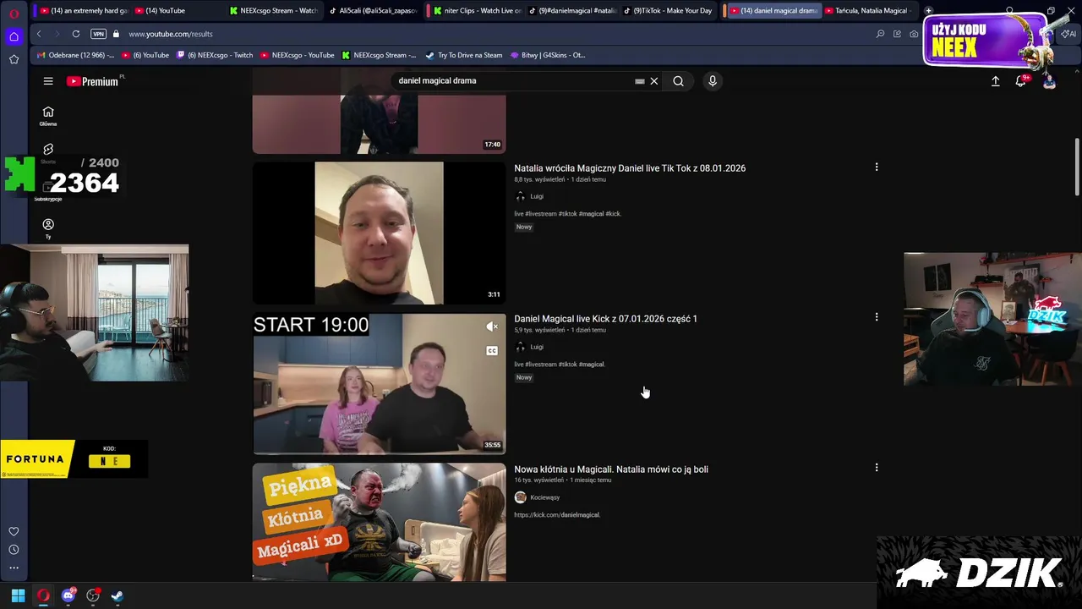Open options for 'Daniel Magical live Kick' video
This screenshot has height=609, width=1082.
pos(877,317)
